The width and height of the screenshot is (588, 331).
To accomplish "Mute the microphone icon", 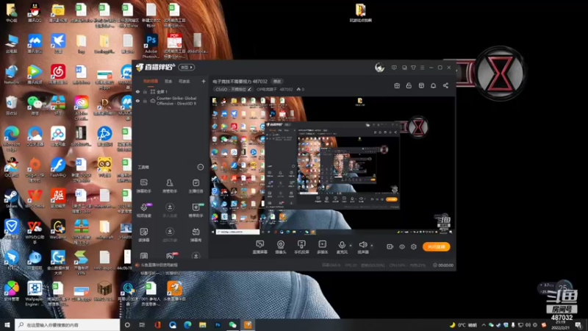I will tap(342, 245).
